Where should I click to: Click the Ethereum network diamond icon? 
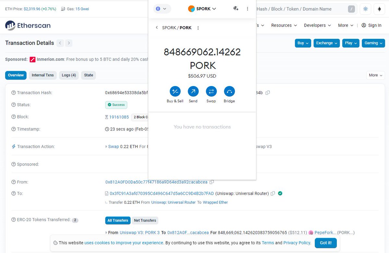(x=379, y=9)
